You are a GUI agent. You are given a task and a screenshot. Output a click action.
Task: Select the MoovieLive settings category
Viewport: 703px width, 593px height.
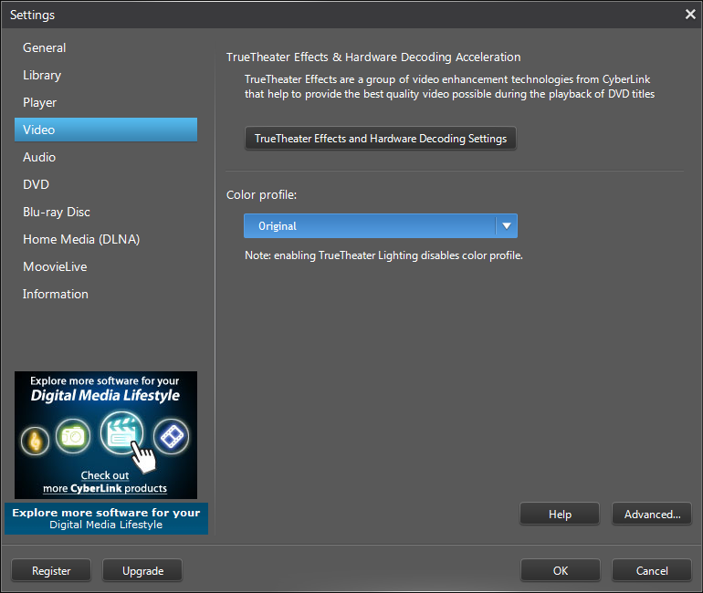click(x=55, y=266)
